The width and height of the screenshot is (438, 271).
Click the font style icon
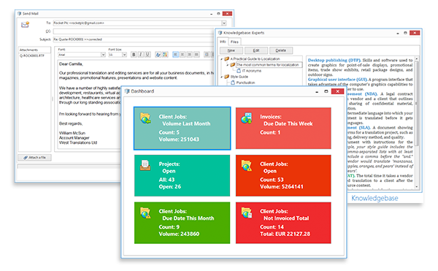pyautogui.click(x=158, y=55)
